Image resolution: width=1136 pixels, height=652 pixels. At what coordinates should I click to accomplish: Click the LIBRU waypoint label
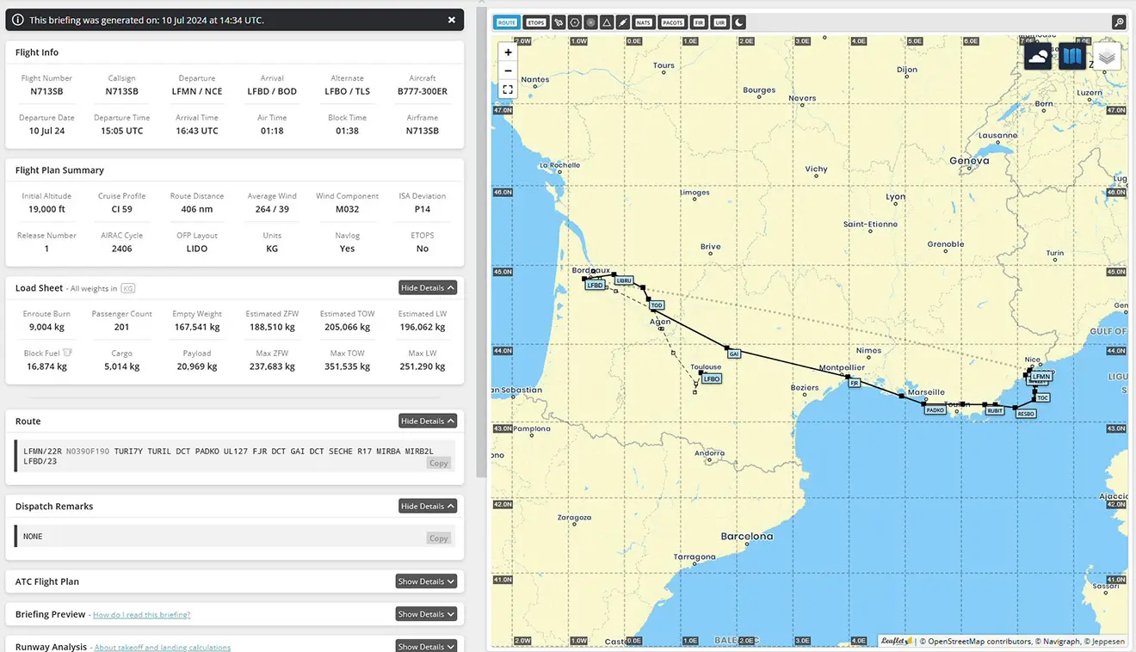[x=624, y=280]
